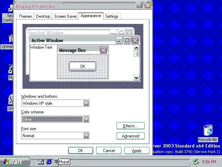Click the Active Window preview maximize icon
The image size is (222, 167).
tap(127, 40)
